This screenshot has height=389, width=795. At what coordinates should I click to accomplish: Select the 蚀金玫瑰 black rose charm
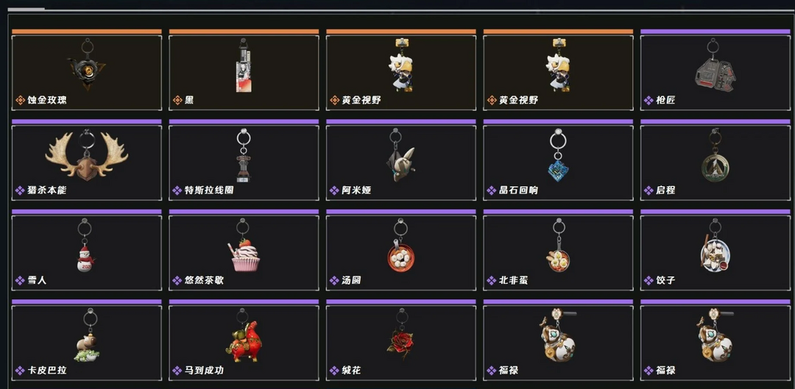[87, 72]
